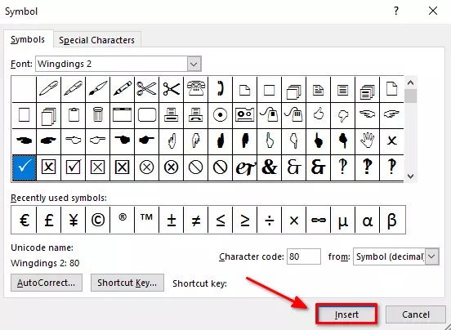Image resolution: width=451 pixels, height=330 pixels.
Task: Insert the recently used Euro symbol
Action: 25,221
